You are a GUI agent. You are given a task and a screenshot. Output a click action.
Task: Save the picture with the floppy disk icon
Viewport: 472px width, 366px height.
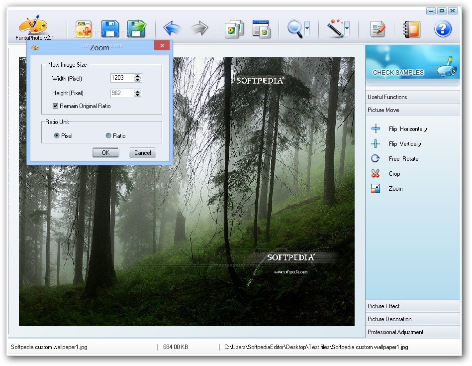pos(110,29)
